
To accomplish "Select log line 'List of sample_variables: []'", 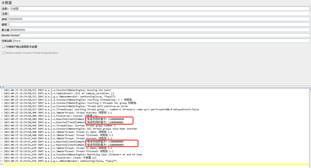I will click(59, 93).
